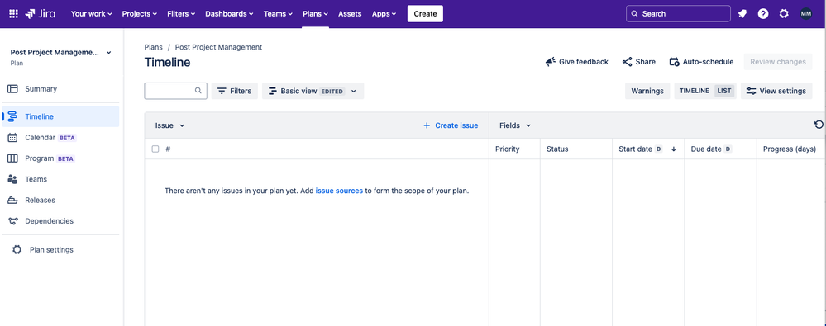The width and height of the screenshot is (826, 326).
Task: Open Releases in the sidebar
Action: tap(60, 201)
